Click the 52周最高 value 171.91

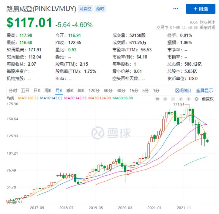(35, 50)
